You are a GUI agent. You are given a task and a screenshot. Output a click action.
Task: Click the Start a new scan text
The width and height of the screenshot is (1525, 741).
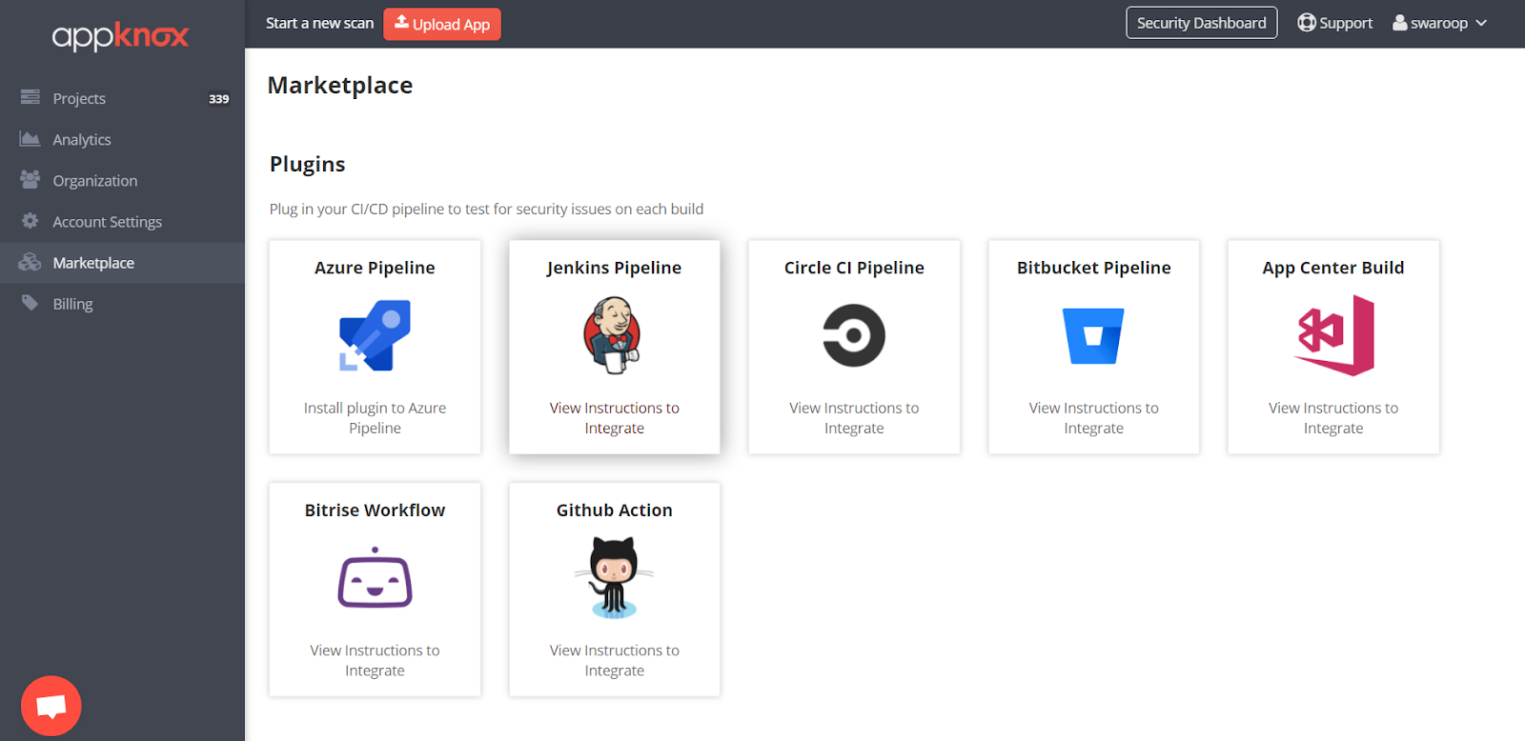[319, 23]
